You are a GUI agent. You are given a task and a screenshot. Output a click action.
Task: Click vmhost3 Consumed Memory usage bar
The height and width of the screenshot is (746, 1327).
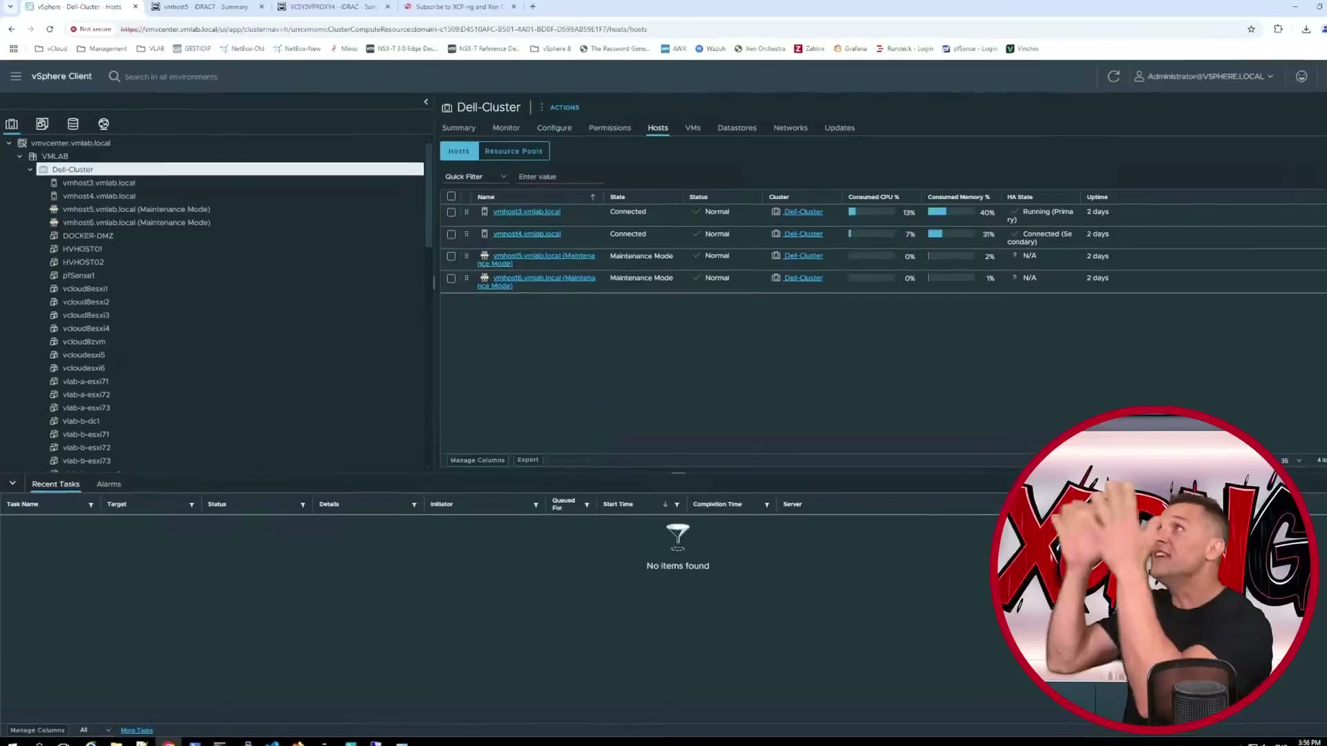click(x=951, y=212)
